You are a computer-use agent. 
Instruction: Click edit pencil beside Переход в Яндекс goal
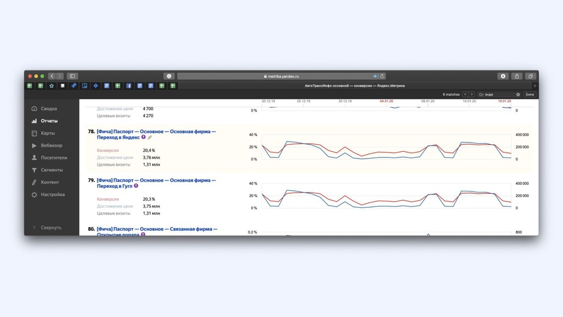tap(150, 137)
